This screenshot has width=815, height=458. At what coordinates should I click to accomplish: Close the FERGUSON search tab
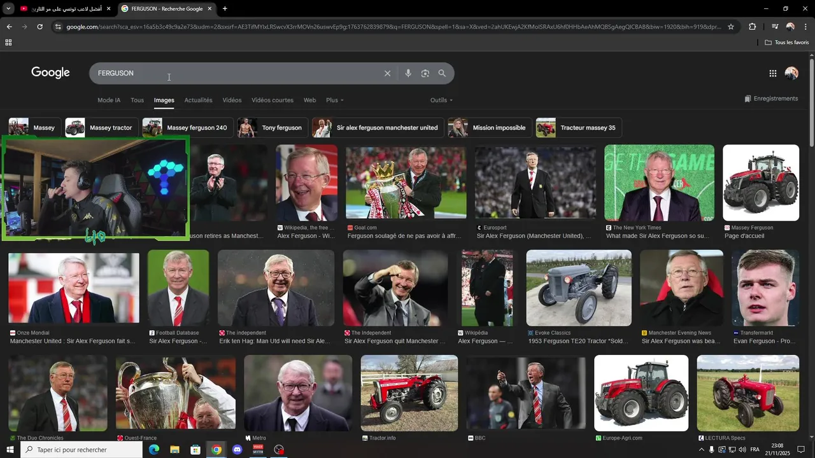pos(209,9)
